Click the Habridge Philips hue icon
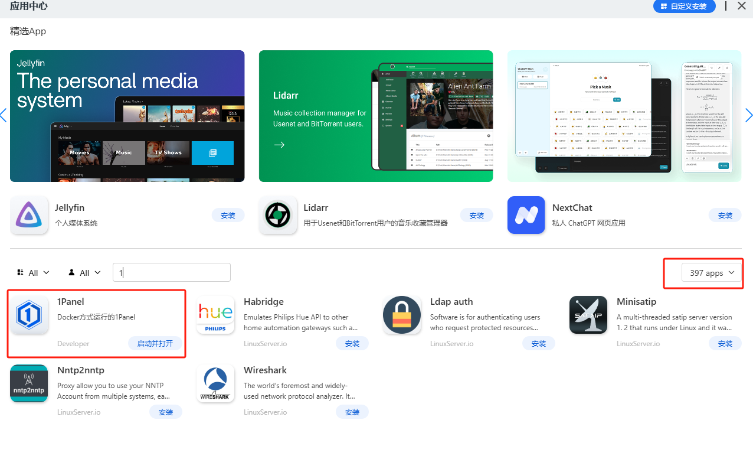This screenshot has width=753, height=469. tap(215, 315)
